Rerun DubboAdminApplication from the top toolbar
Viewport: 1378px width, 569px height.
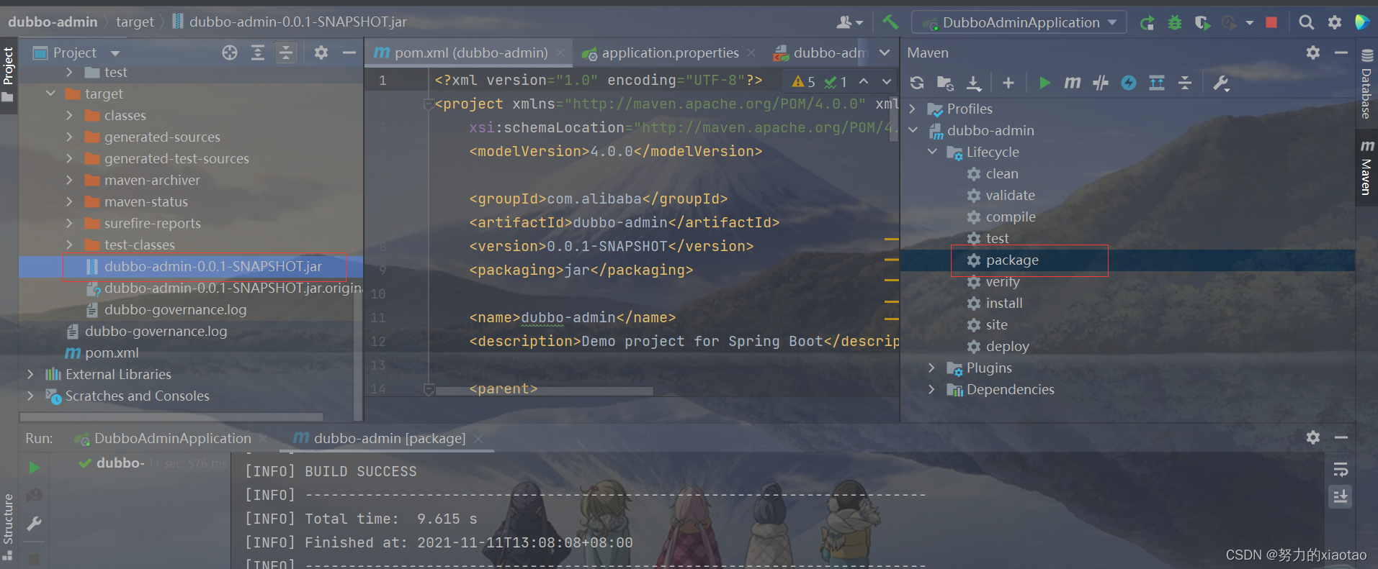click(x=1147, y=23)
